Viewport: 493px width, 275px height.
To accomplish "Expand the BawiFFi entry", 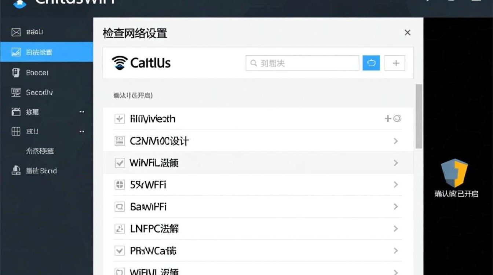I will point(395,206).
